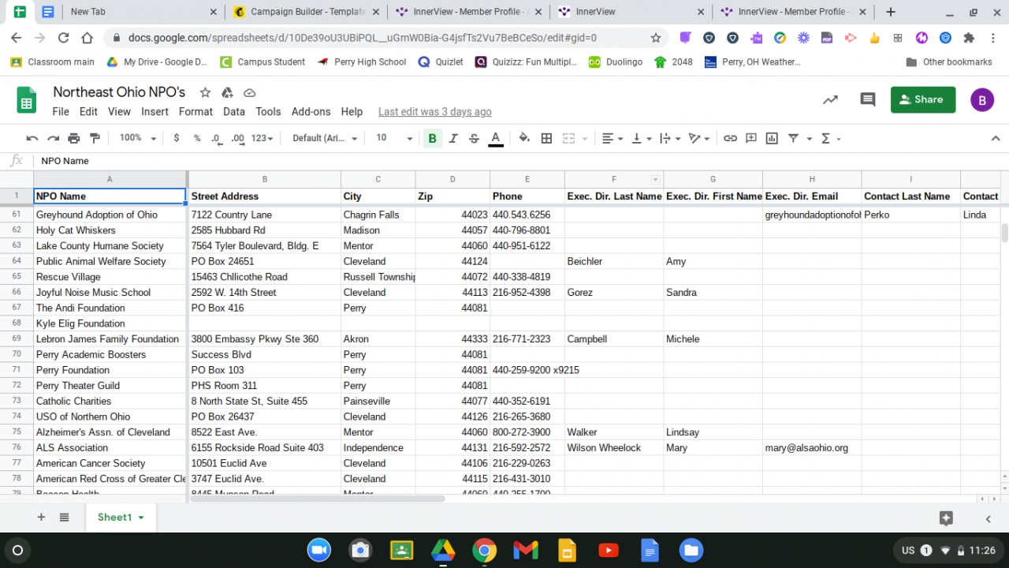Star the Northeast Ohio NPO's document
Image resolution: width=1009 pixels, height=568 pixels.
(x=205, y=92)
